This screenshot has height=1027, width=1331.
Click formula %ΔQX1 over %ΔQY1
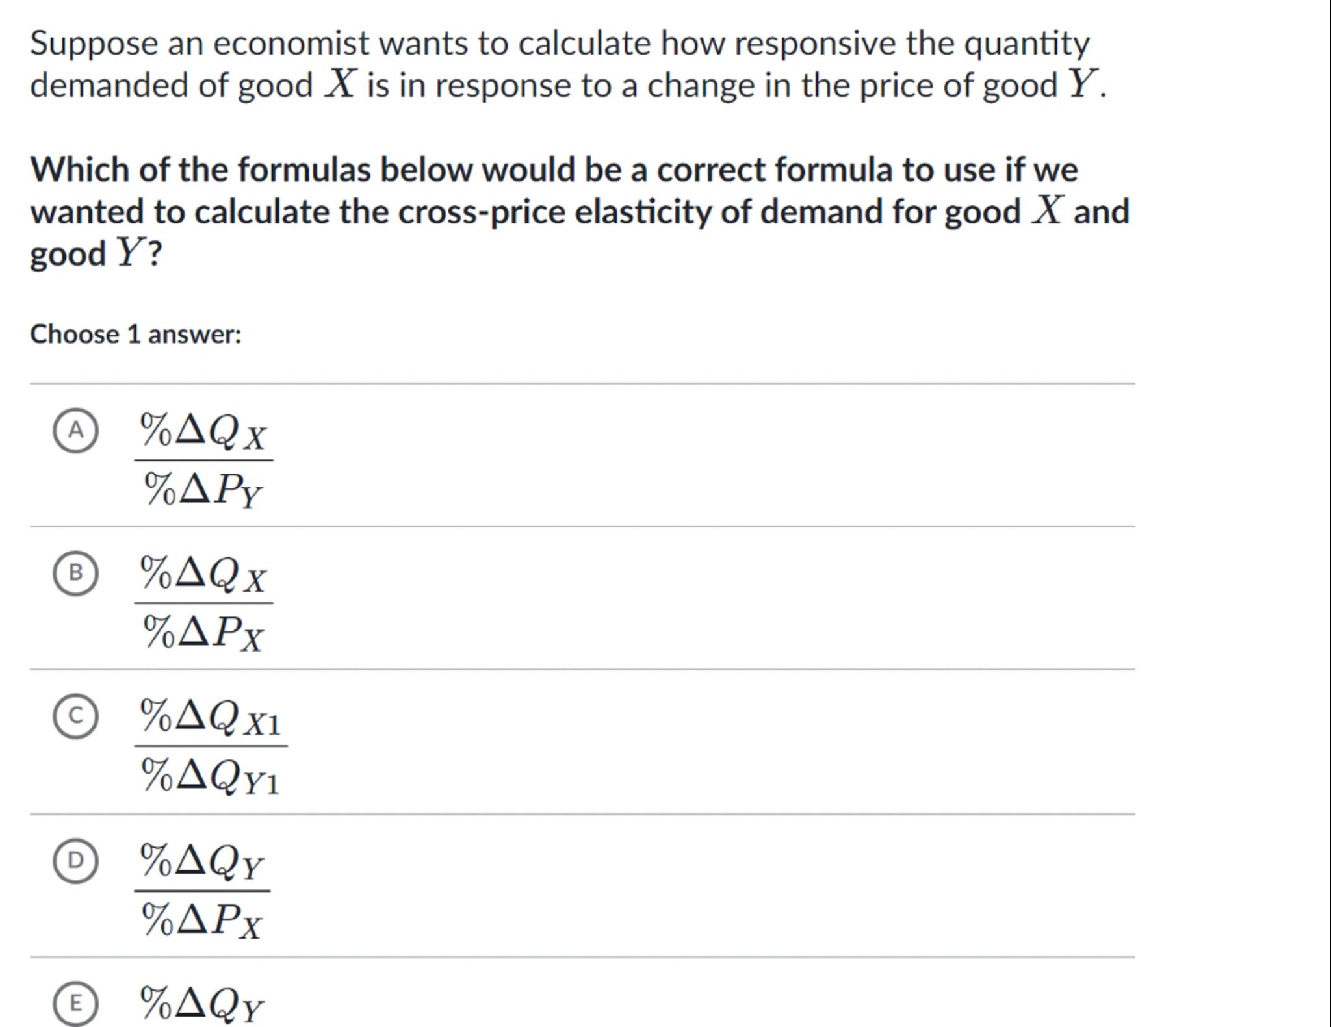(211, 746)
